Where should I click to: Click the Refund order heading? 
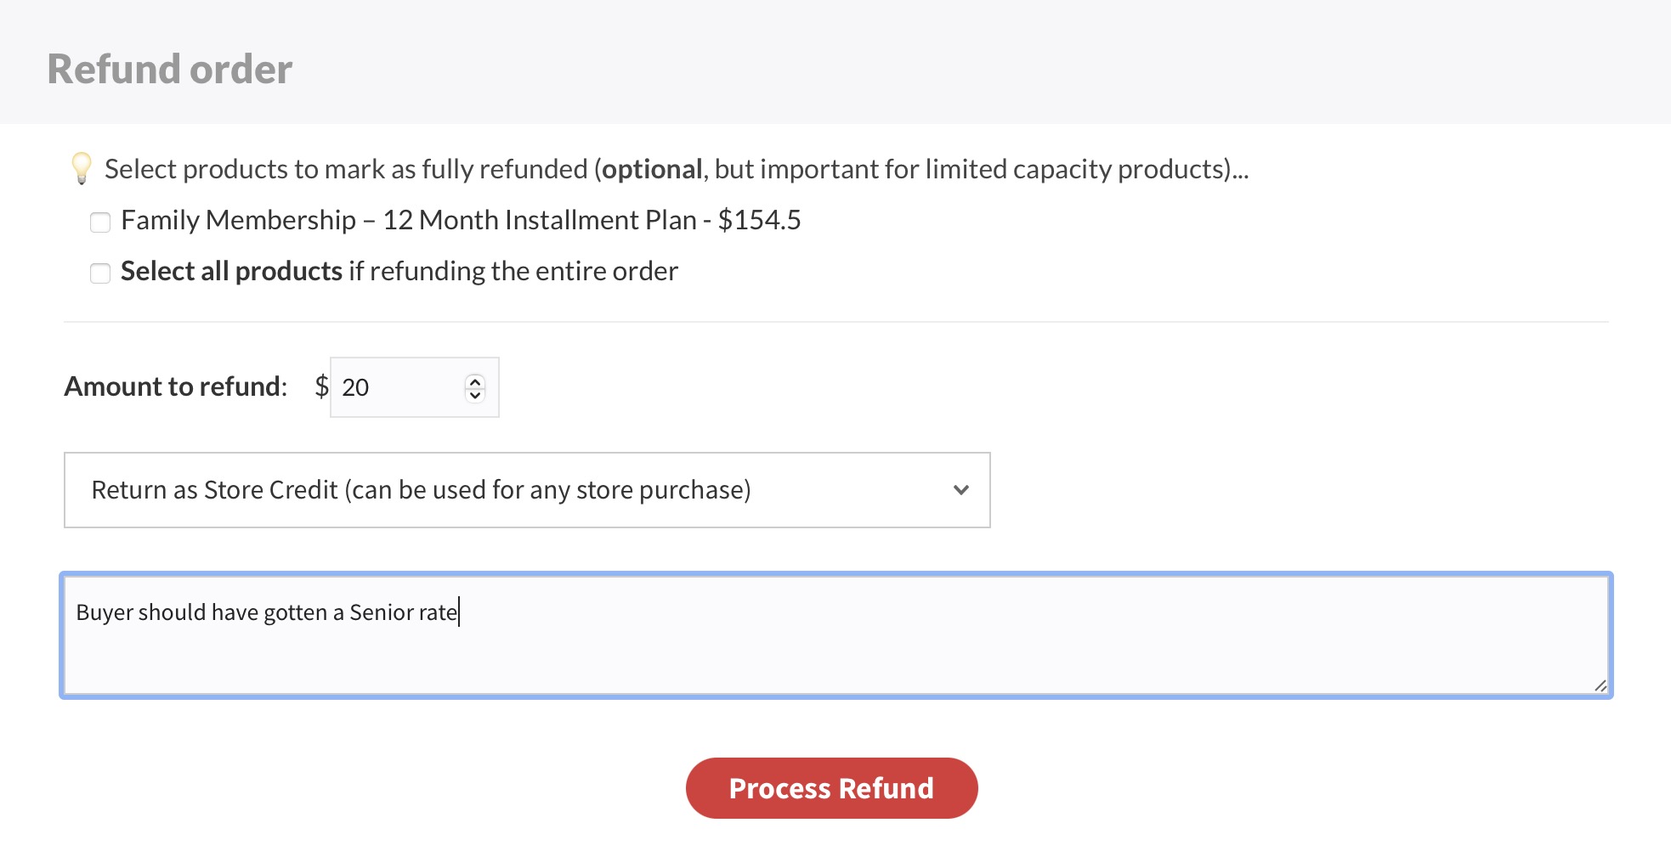[x=170, y=69]
